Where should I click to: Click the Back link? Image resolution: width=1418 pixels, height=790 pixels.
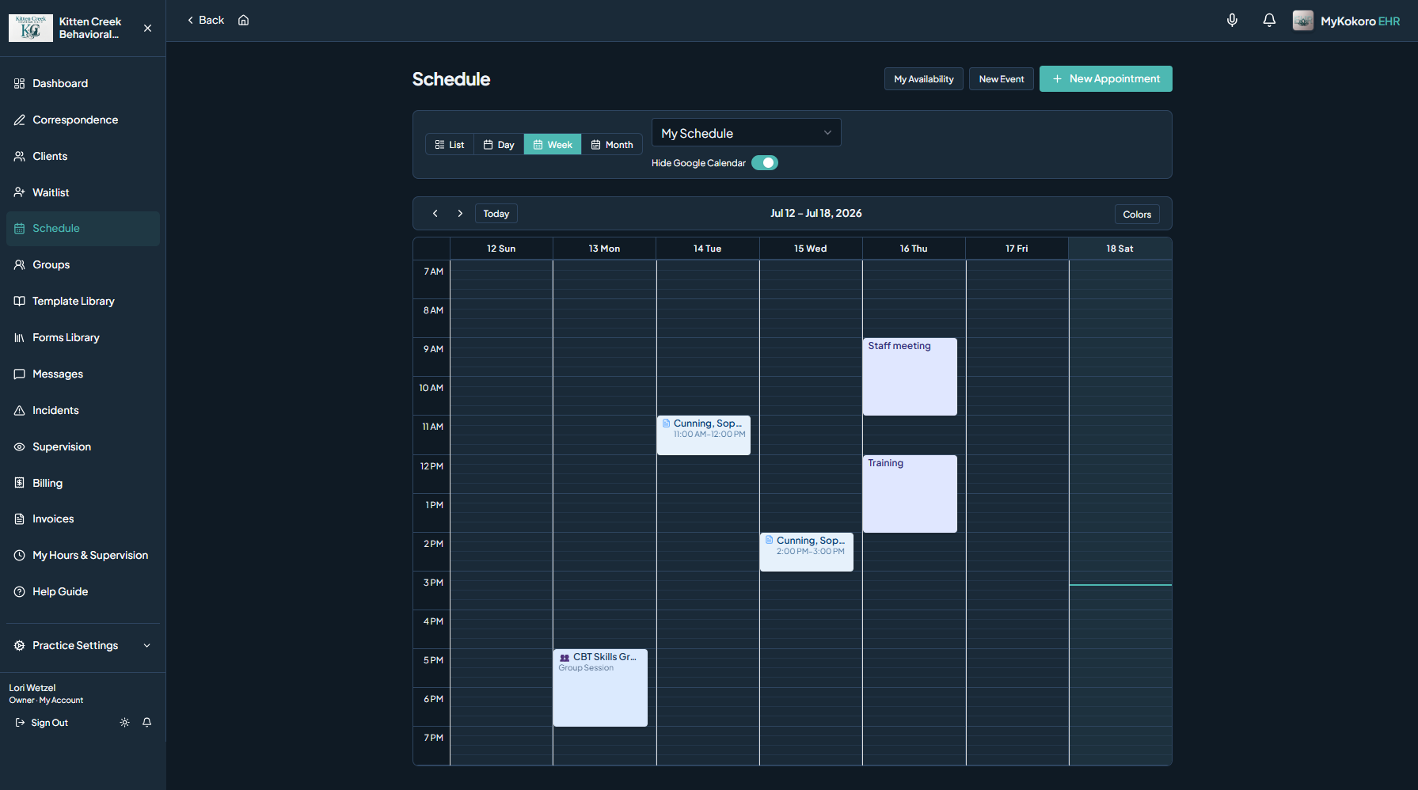click(x=206, y=21)
